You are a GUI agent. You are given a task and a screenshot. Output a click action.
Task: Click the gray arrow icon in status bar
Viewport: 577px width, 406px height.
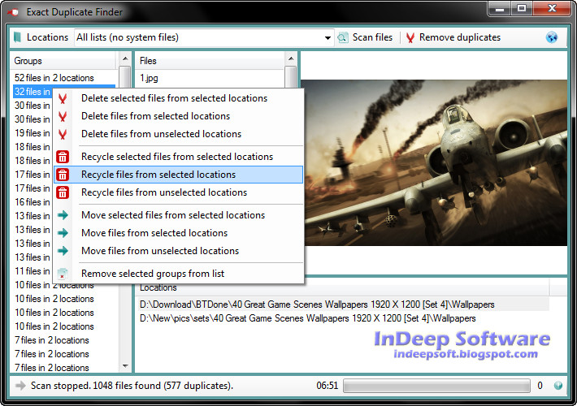(20, 386)
